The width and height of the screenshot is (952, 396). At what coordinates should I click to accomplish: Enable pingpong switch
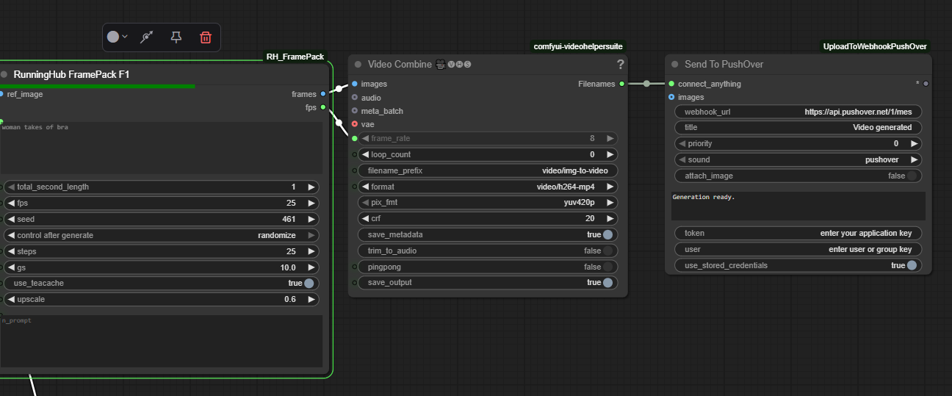click(608, 267)
